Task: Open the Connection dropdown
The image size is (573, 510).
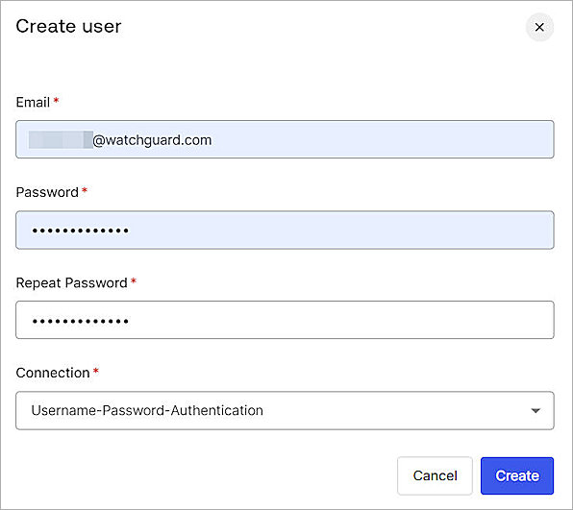Action: coord(285,410)
